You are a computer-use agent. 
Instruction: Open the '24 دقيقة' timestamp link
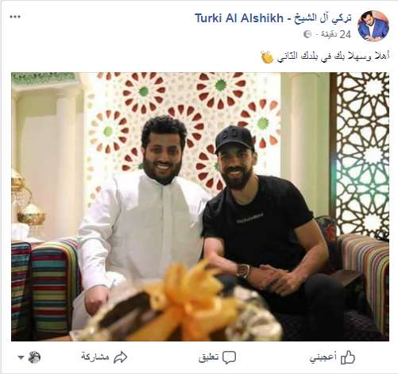point(336,34)
